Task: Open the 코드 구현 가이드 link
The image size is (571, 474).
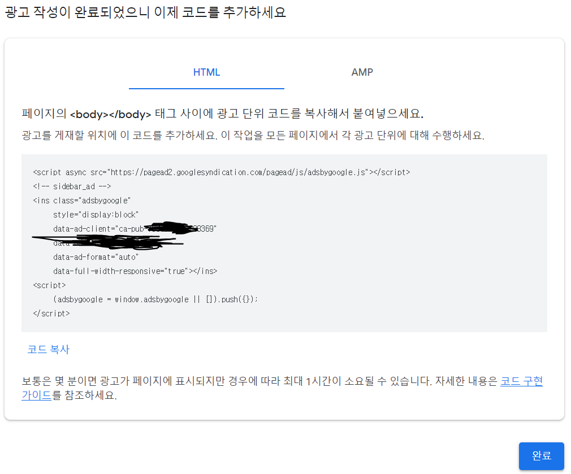Action: pos(521,381)
